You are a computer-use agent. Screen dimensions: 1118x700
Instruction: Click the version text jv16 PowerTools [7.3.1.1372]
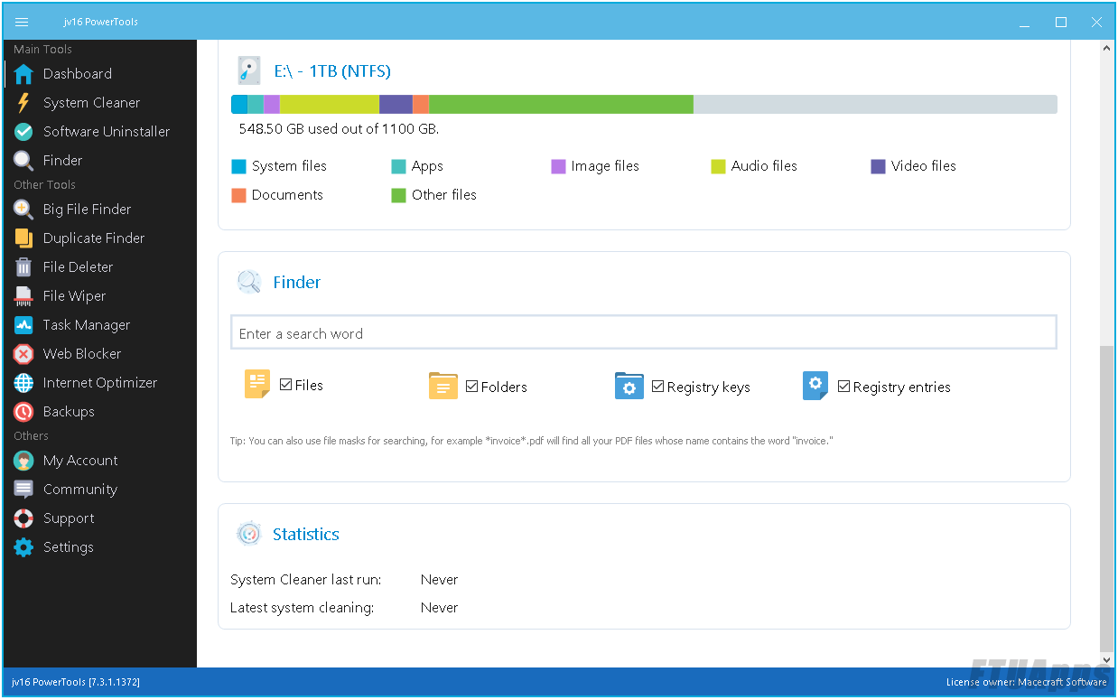76,682
